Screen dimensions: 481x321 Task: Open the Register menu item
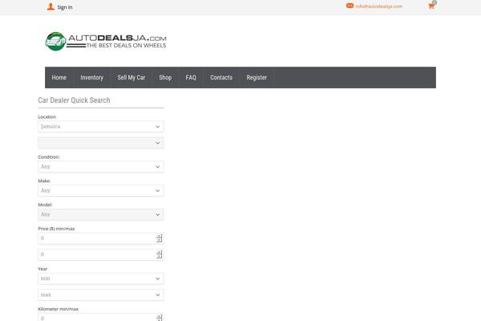257,77
